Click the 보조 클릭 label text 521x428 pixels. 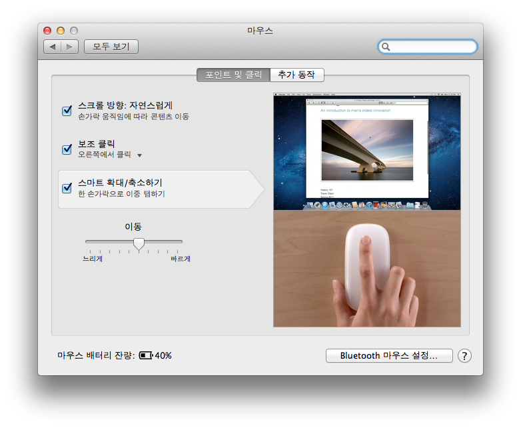[x=97, y=144]
